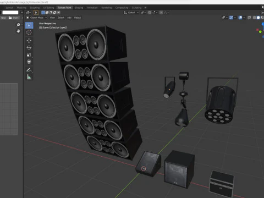Select the Transform tool

pyautogui.click(x=29, y=62)
